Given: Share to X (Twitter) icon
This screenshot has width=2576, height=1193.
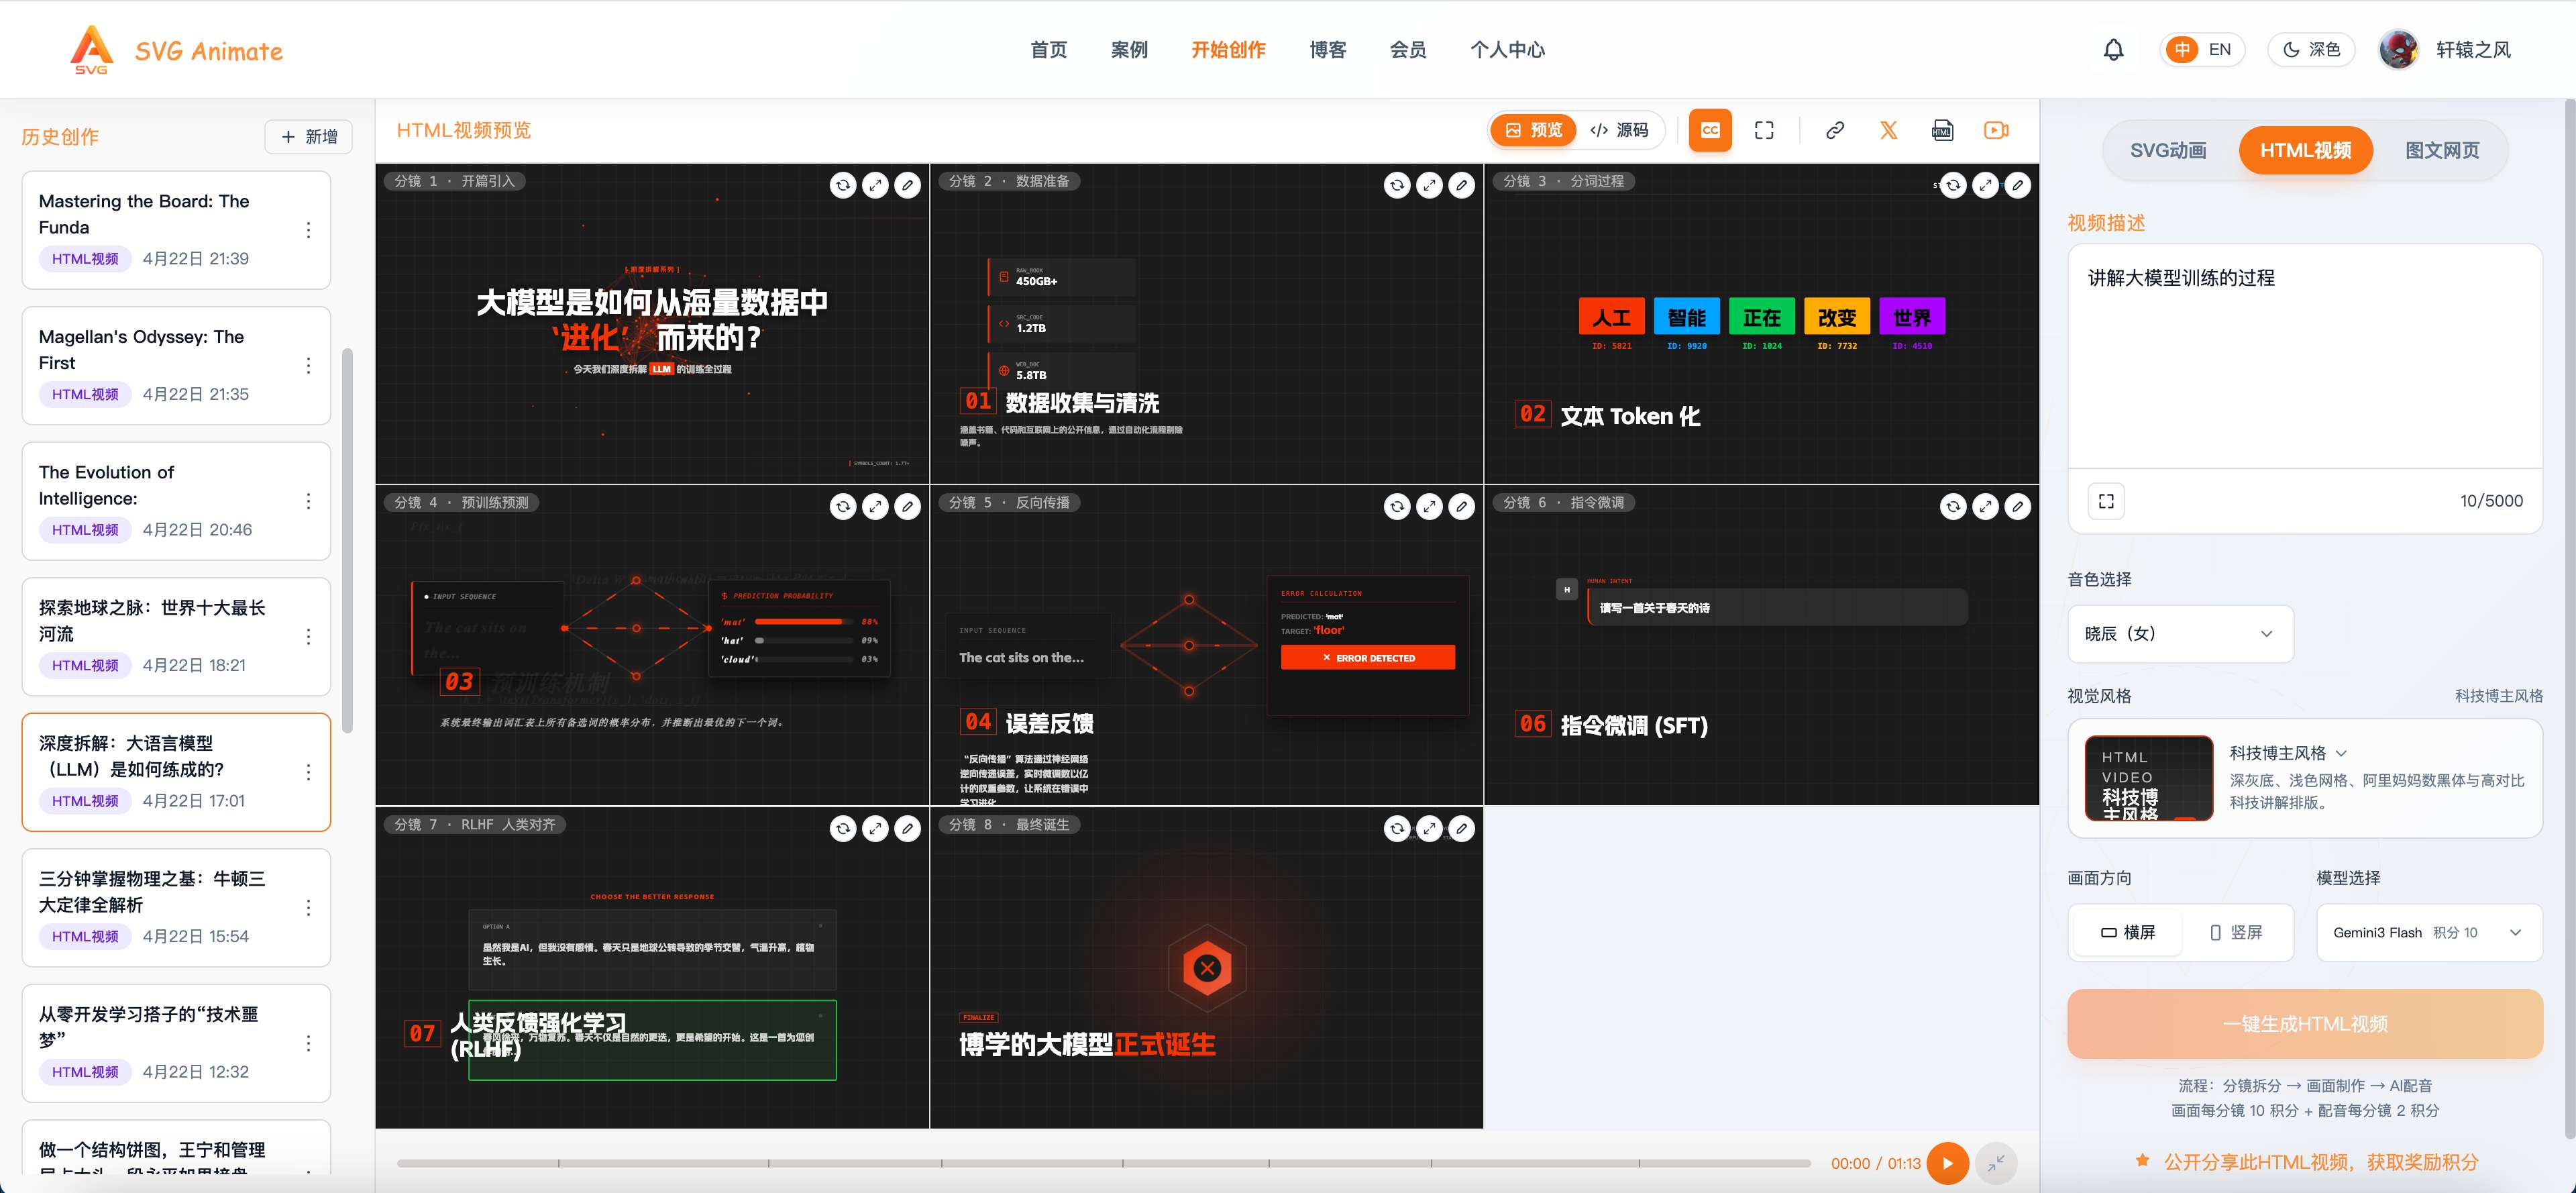Looking at the screenshot, I should [x=1888, y=130].
